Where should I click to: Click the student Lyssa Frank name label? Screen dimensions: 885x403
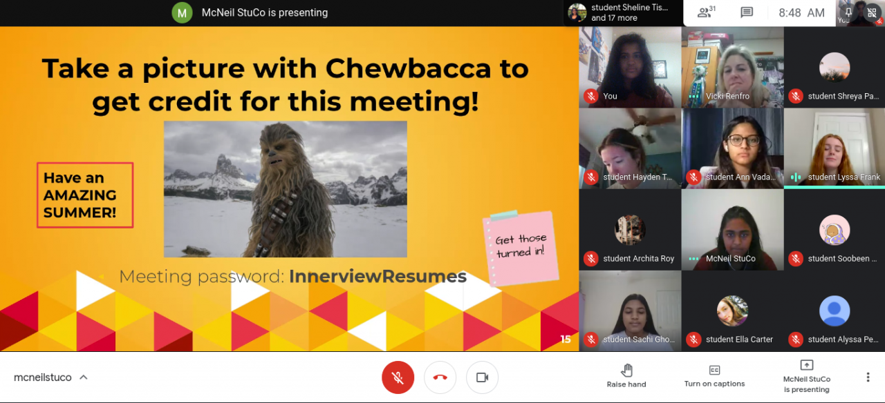coord(844,177)
